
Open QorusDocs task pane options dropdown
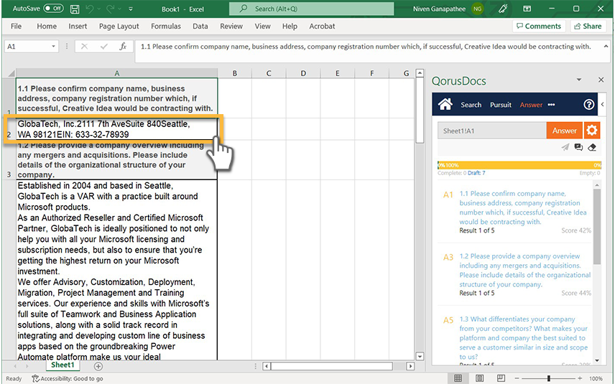(579, 80)
